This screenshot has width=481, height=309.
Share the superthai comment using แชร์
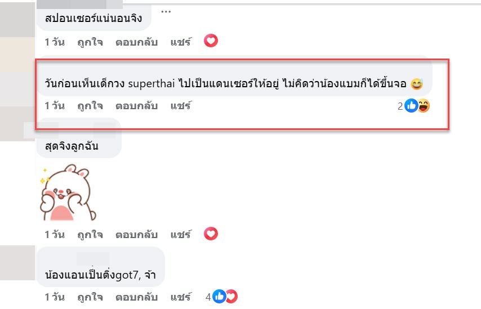pos(181,105)
